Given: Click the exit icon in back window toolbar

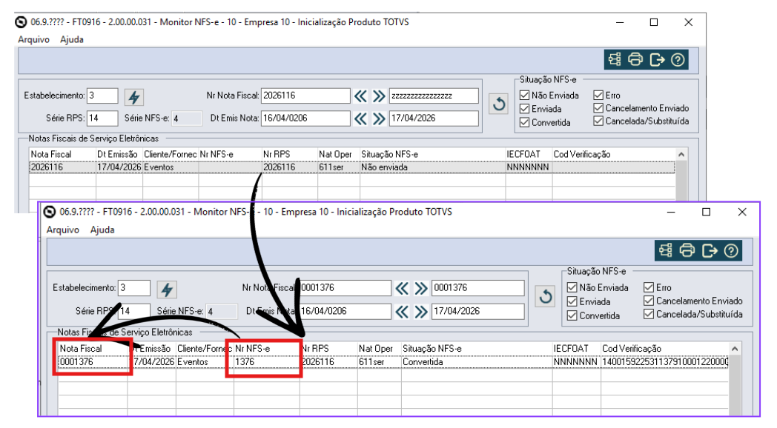Looking at the screenshot, I should [657, 59].
